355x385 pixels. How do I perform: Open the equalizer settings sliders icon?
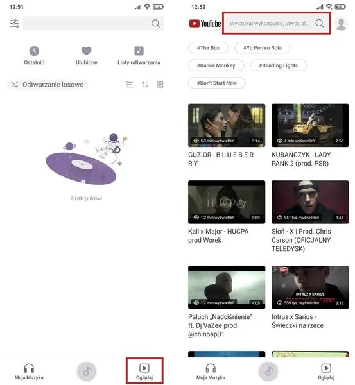(14, 24)
